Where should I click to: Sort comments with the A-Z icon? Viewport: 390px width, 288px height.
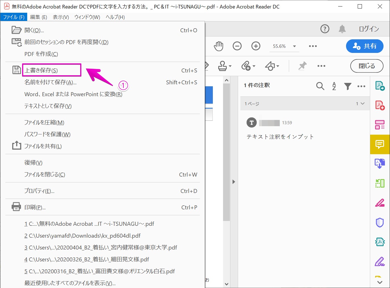tap(334, 86)
